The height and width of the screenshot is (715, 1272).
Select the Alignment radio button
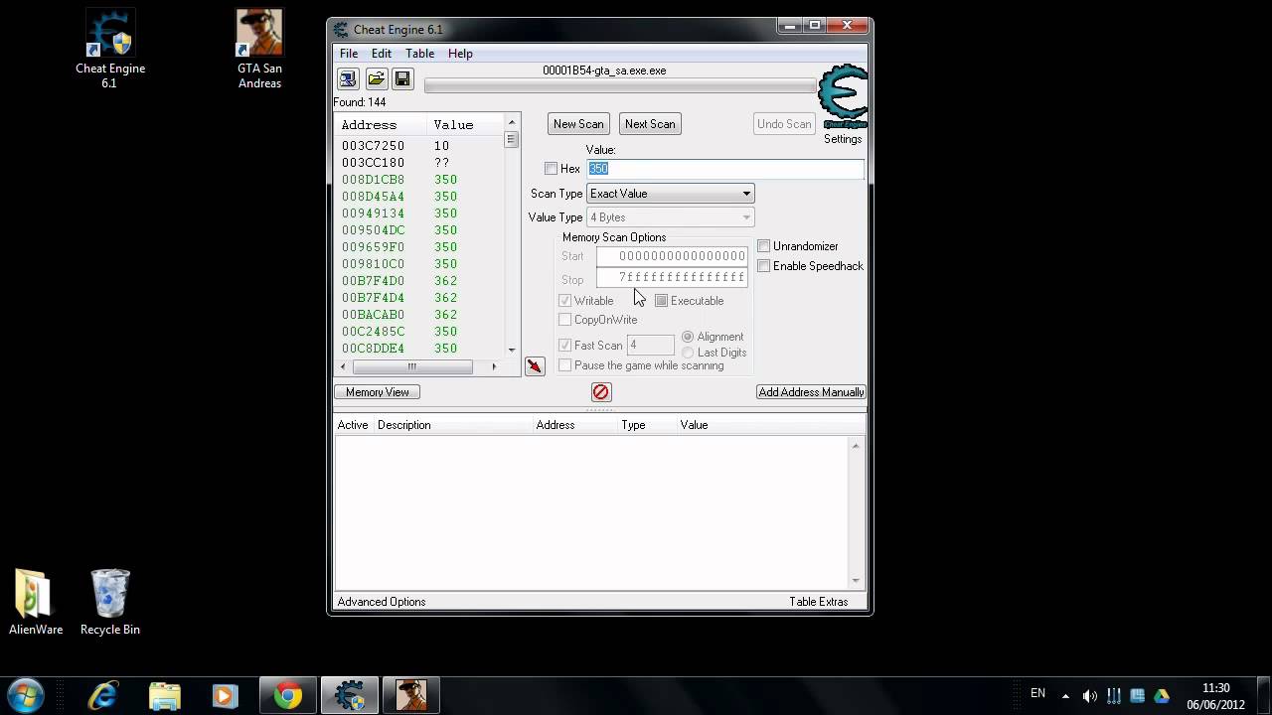(x=688, y=337)
